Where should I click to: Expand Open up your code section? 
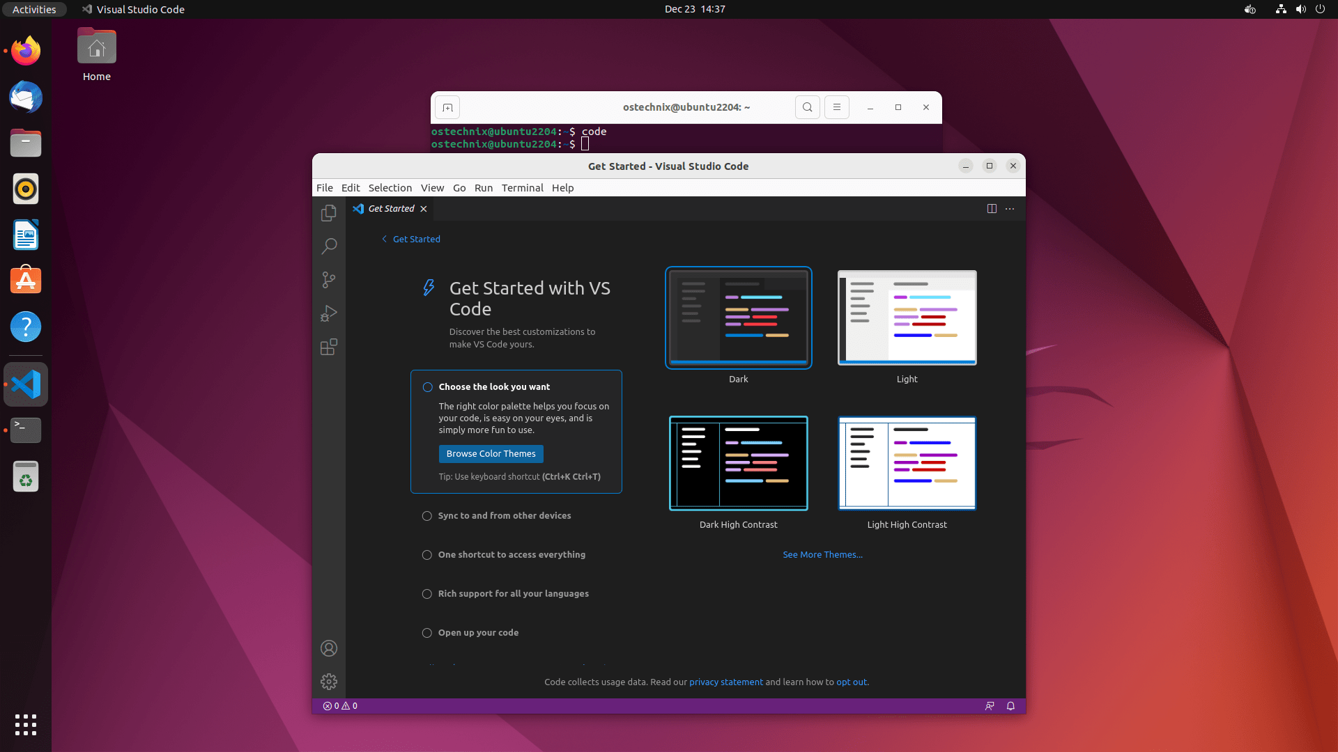[478, 632]
